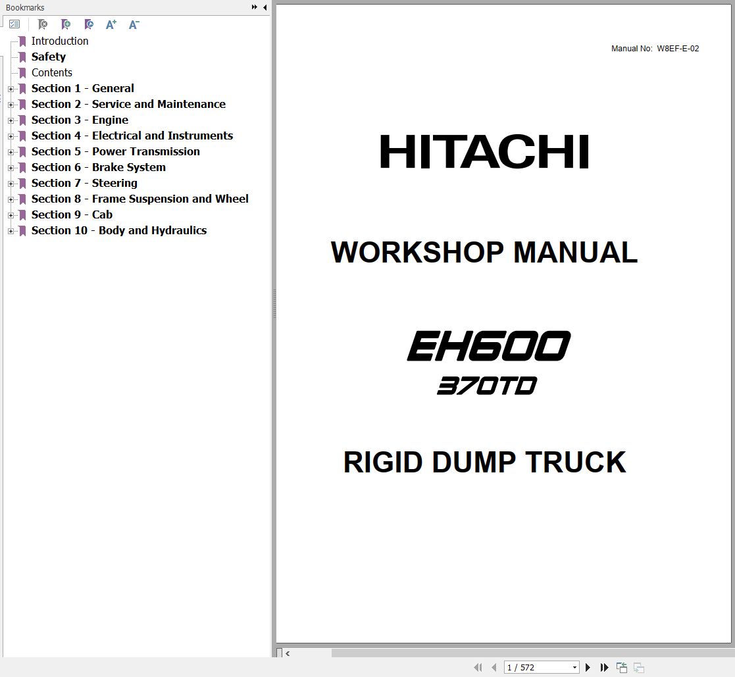The image size is (735, 677).
Task: Expand Section 6 - Brake System
Action: pos(11,168)
